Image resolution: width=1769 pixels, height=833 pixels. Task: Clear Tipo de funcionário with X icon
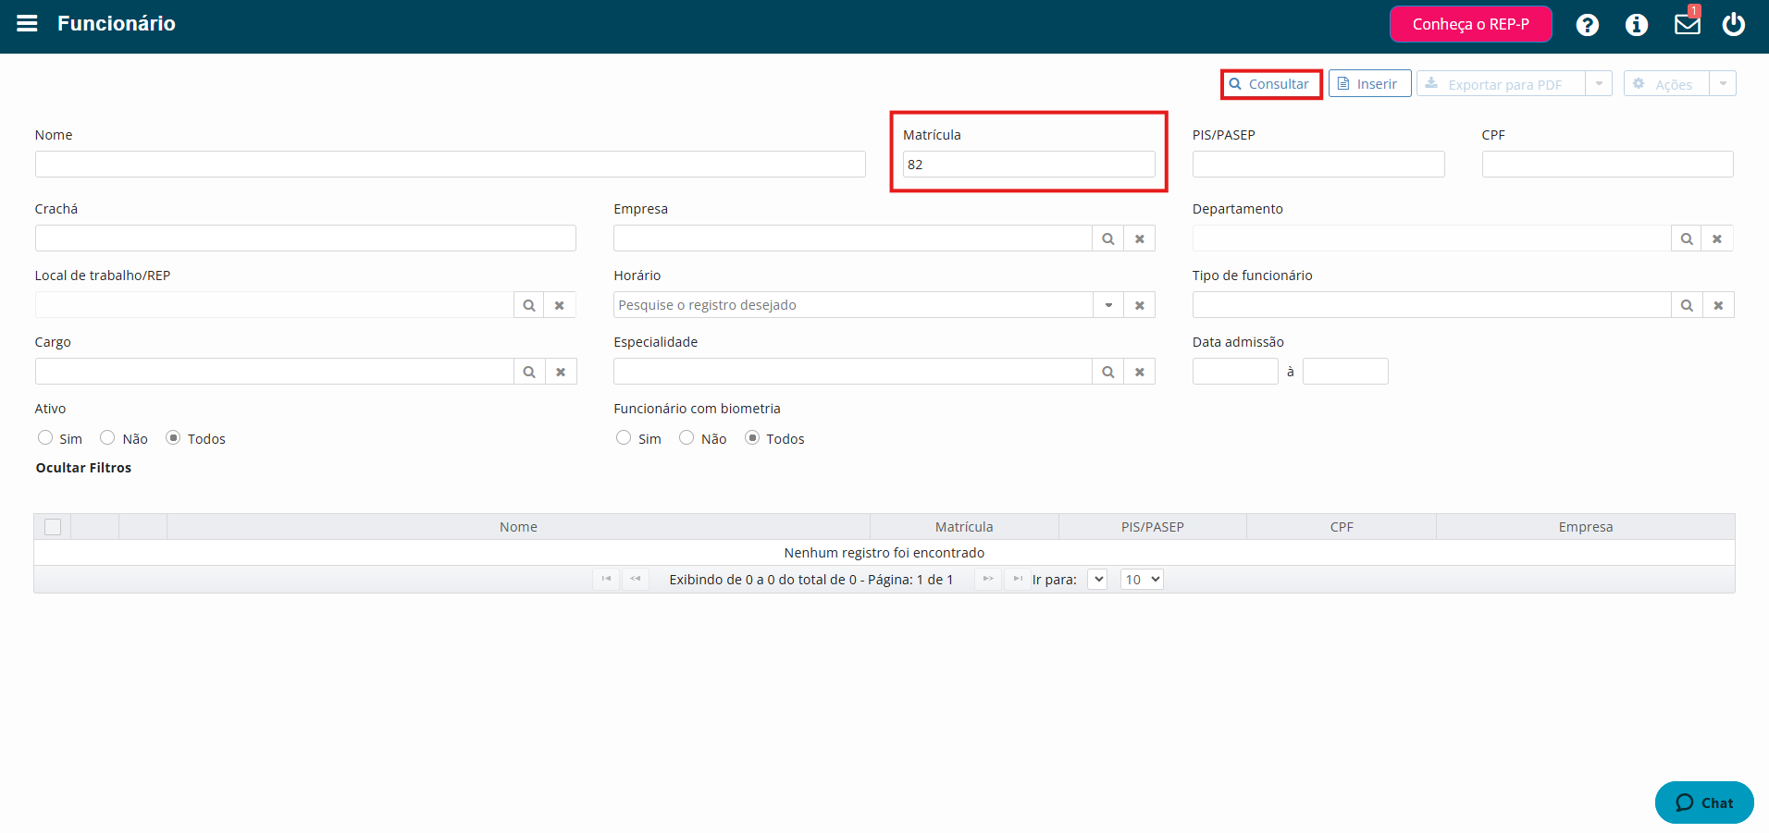coord(1718,305)
